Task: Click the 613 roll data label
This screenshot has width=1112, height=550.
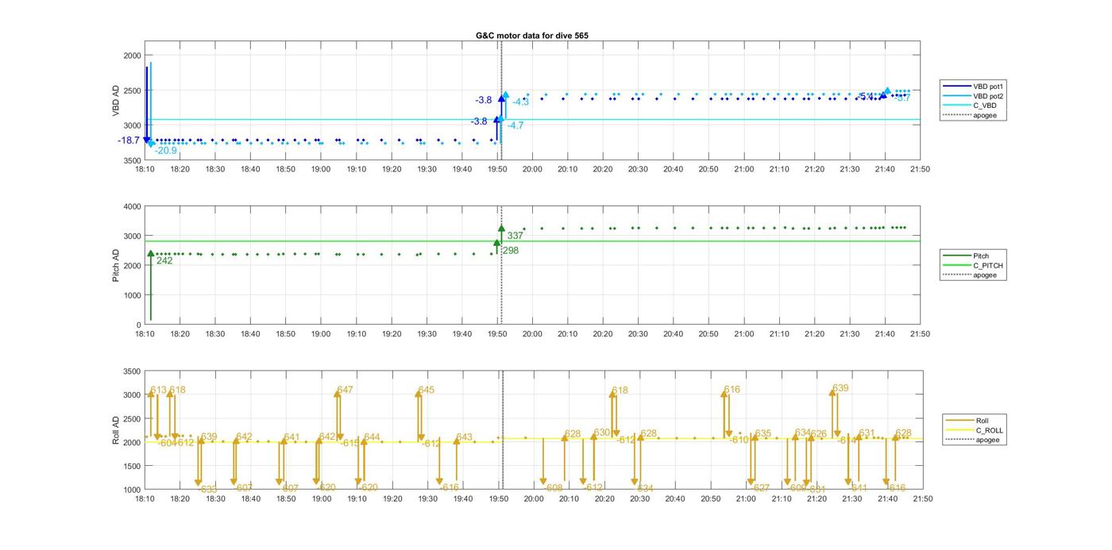Action: tap(159, 390)
